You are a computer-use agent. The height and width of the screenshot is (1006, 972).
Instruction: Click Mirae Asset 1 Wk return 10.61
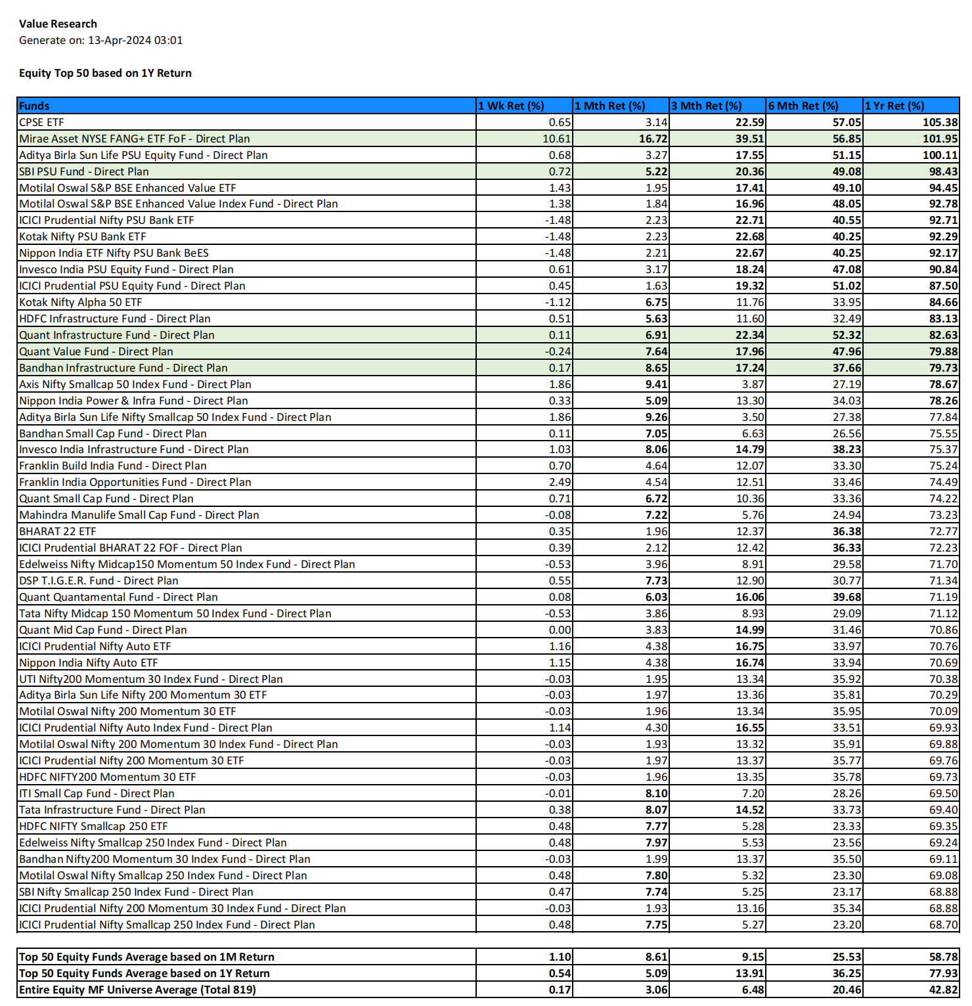click(x=556, y=139)
